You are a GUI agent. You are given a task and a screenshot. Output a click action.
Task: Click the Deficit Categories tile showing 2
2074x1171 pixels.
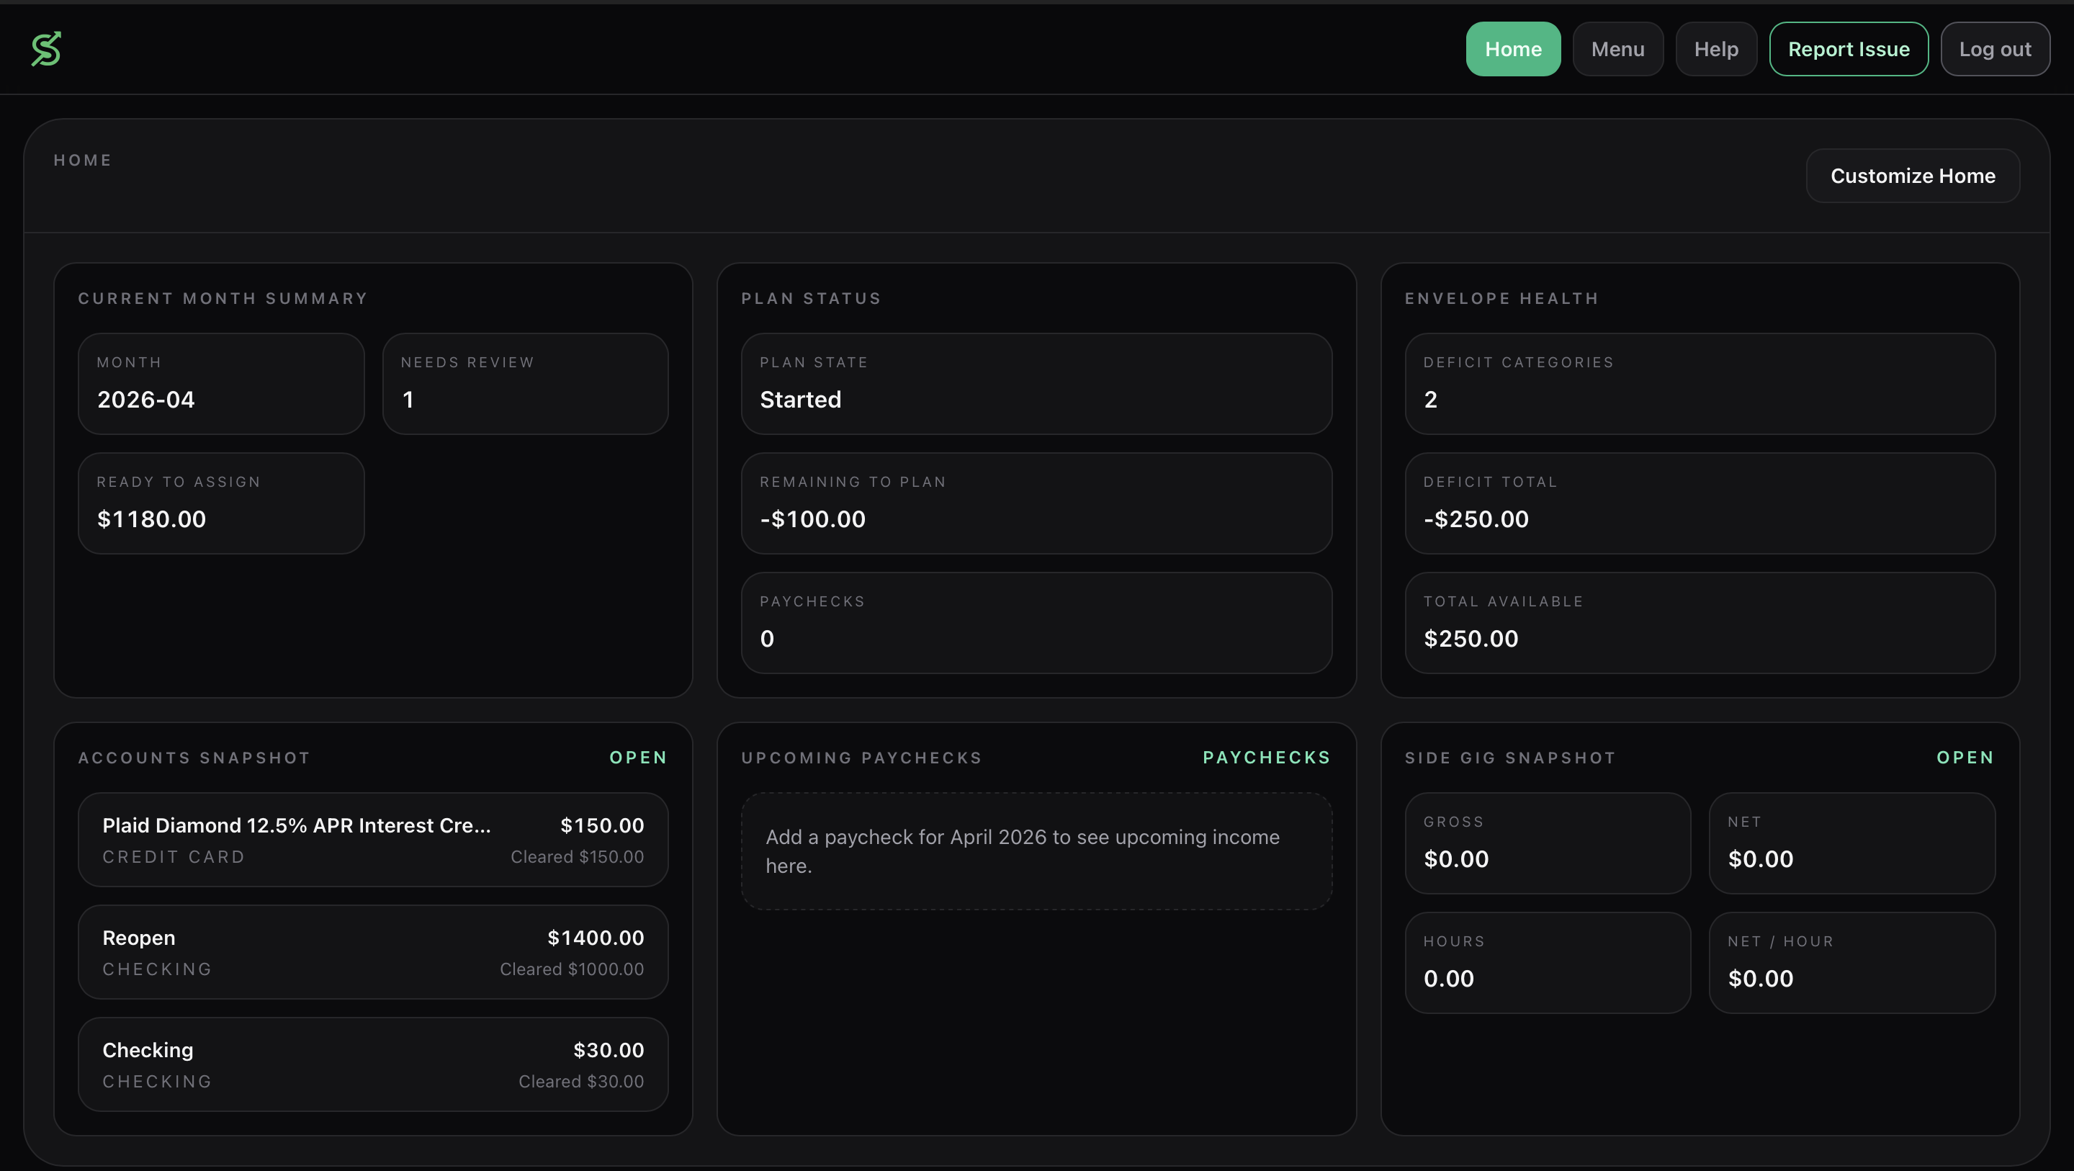[1700, 384]
